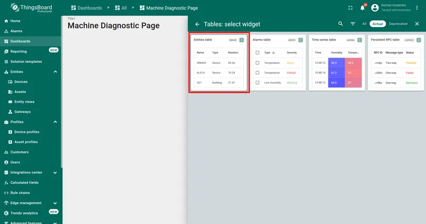Close the widget selection panel
Screen dimensions: 426x224
pyautogui.click(x=417, y=24)
